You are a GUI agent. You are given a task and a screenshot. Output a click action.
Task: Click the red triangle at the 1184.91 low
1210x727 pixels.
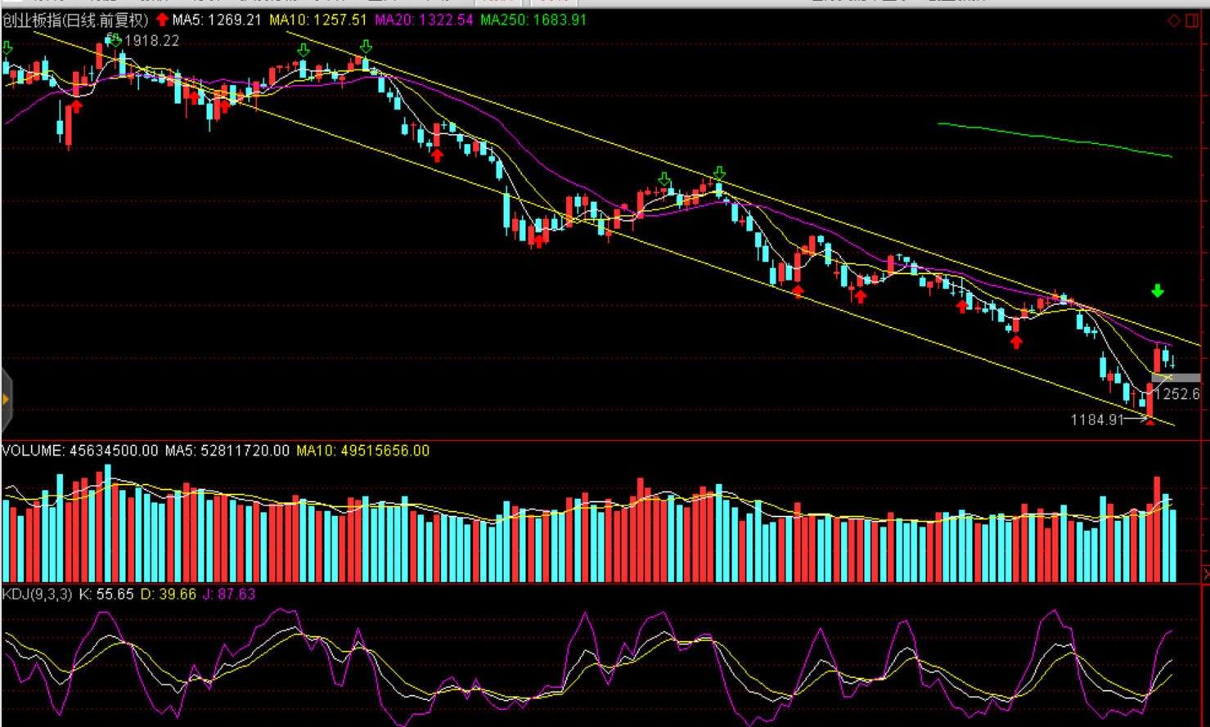(1149, 420)
